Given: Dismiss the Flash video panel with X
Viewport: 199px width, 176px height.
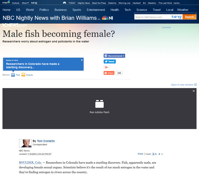Looking at the screenshot, I should point(194,91).
